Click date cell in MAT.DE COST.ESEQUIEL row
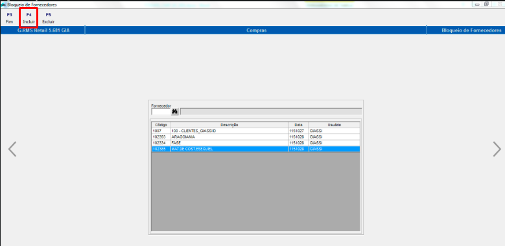This screenshot has width=505, height=246. coord(298,149)
